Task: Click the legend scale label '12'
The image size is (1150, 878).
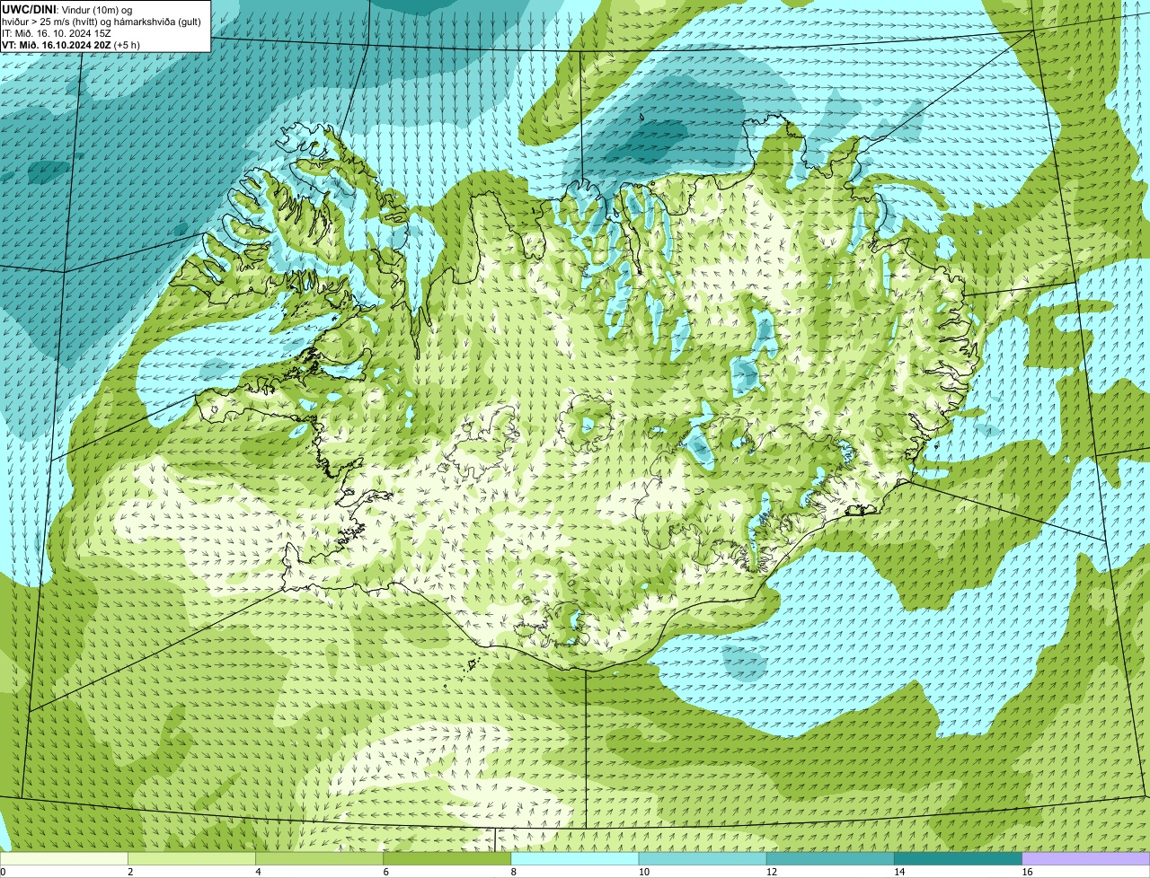Action: (x=771, y=872)
